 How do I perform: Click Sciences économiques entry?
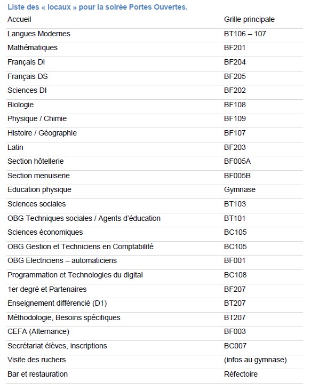click(x=45, y=232)
